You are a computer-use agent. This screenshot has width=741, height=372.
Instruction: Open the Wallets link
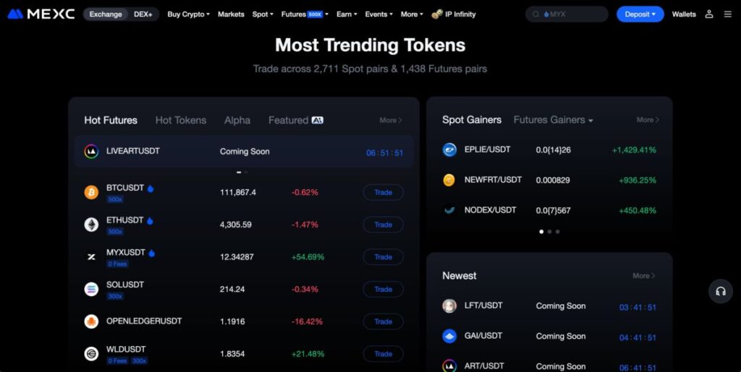tap(684, 14)
